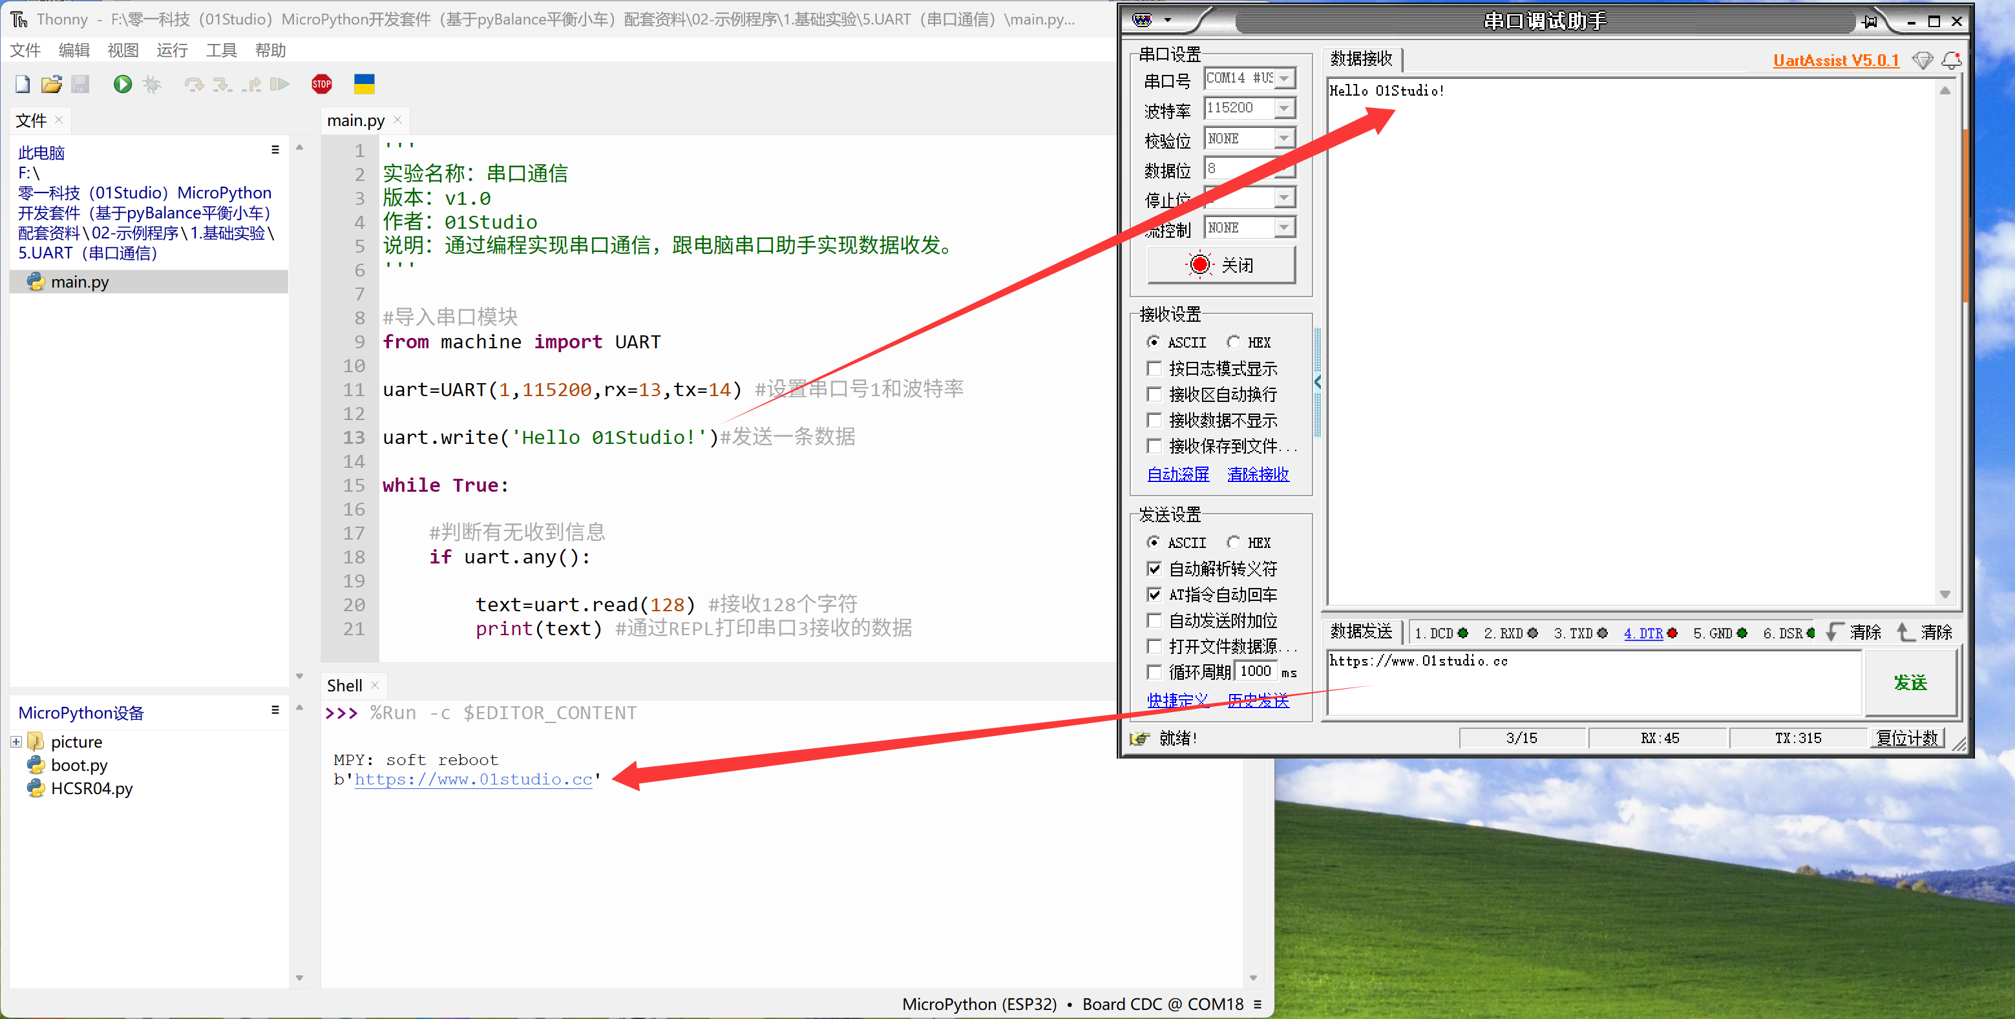2015x1019 pixels.
Task: Open the Files panel options menu icon
Action: click(275, 149)
